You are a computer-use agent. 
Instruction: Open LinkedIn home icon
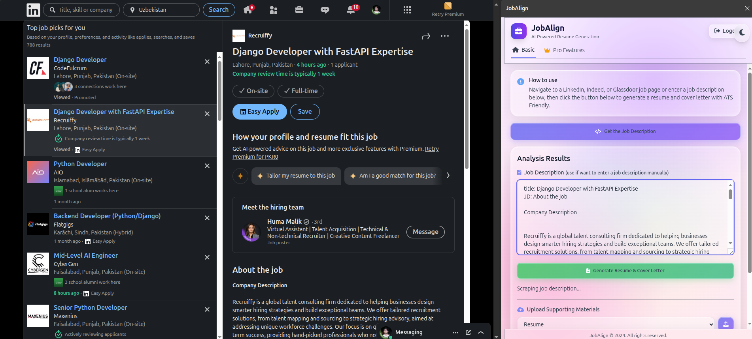(x=248, y=10)
